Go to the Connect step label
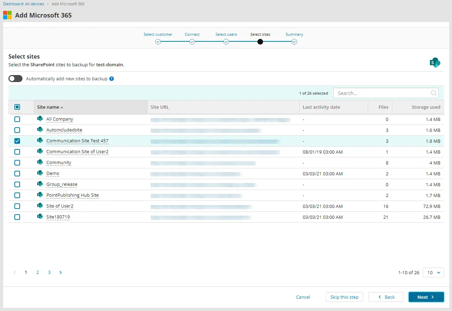This screenshot has width=452, height=311. pos(192,34)
